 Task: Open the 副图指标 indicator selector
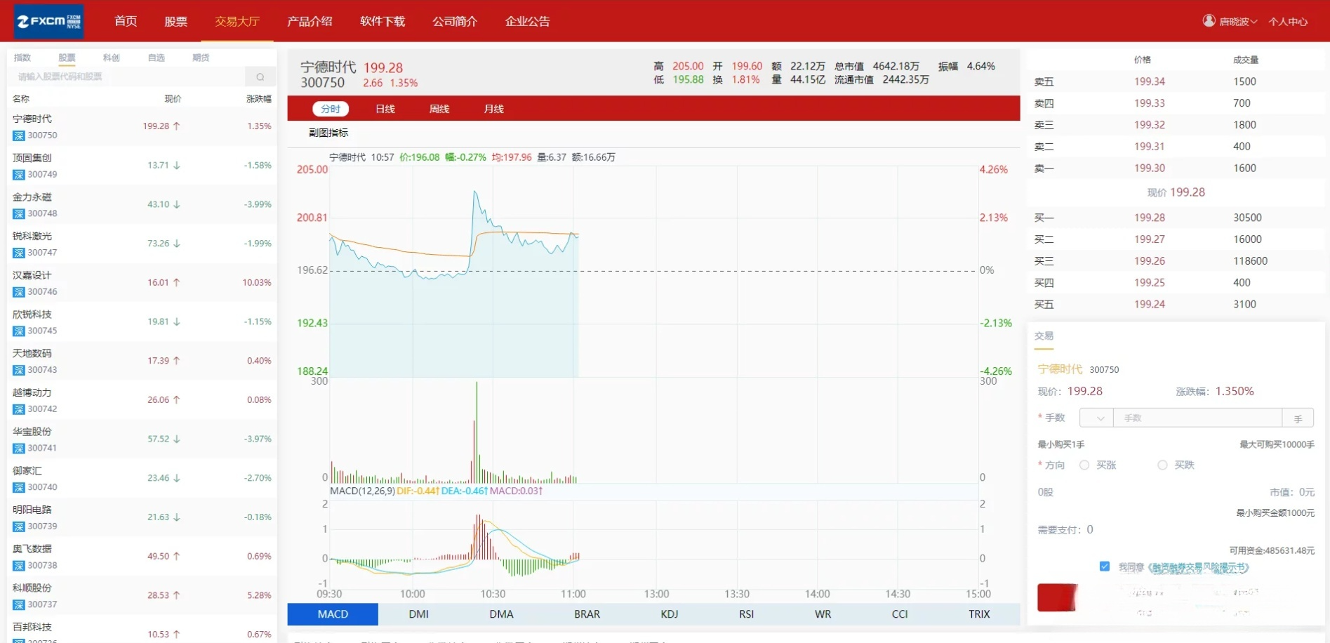click(x=330, y=133)
